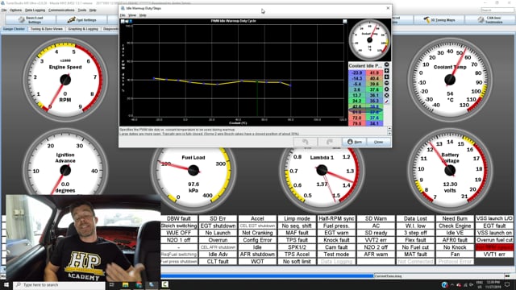
Task: Open Help menu of Idle Warmup dialog
Action: pos(143,15)
